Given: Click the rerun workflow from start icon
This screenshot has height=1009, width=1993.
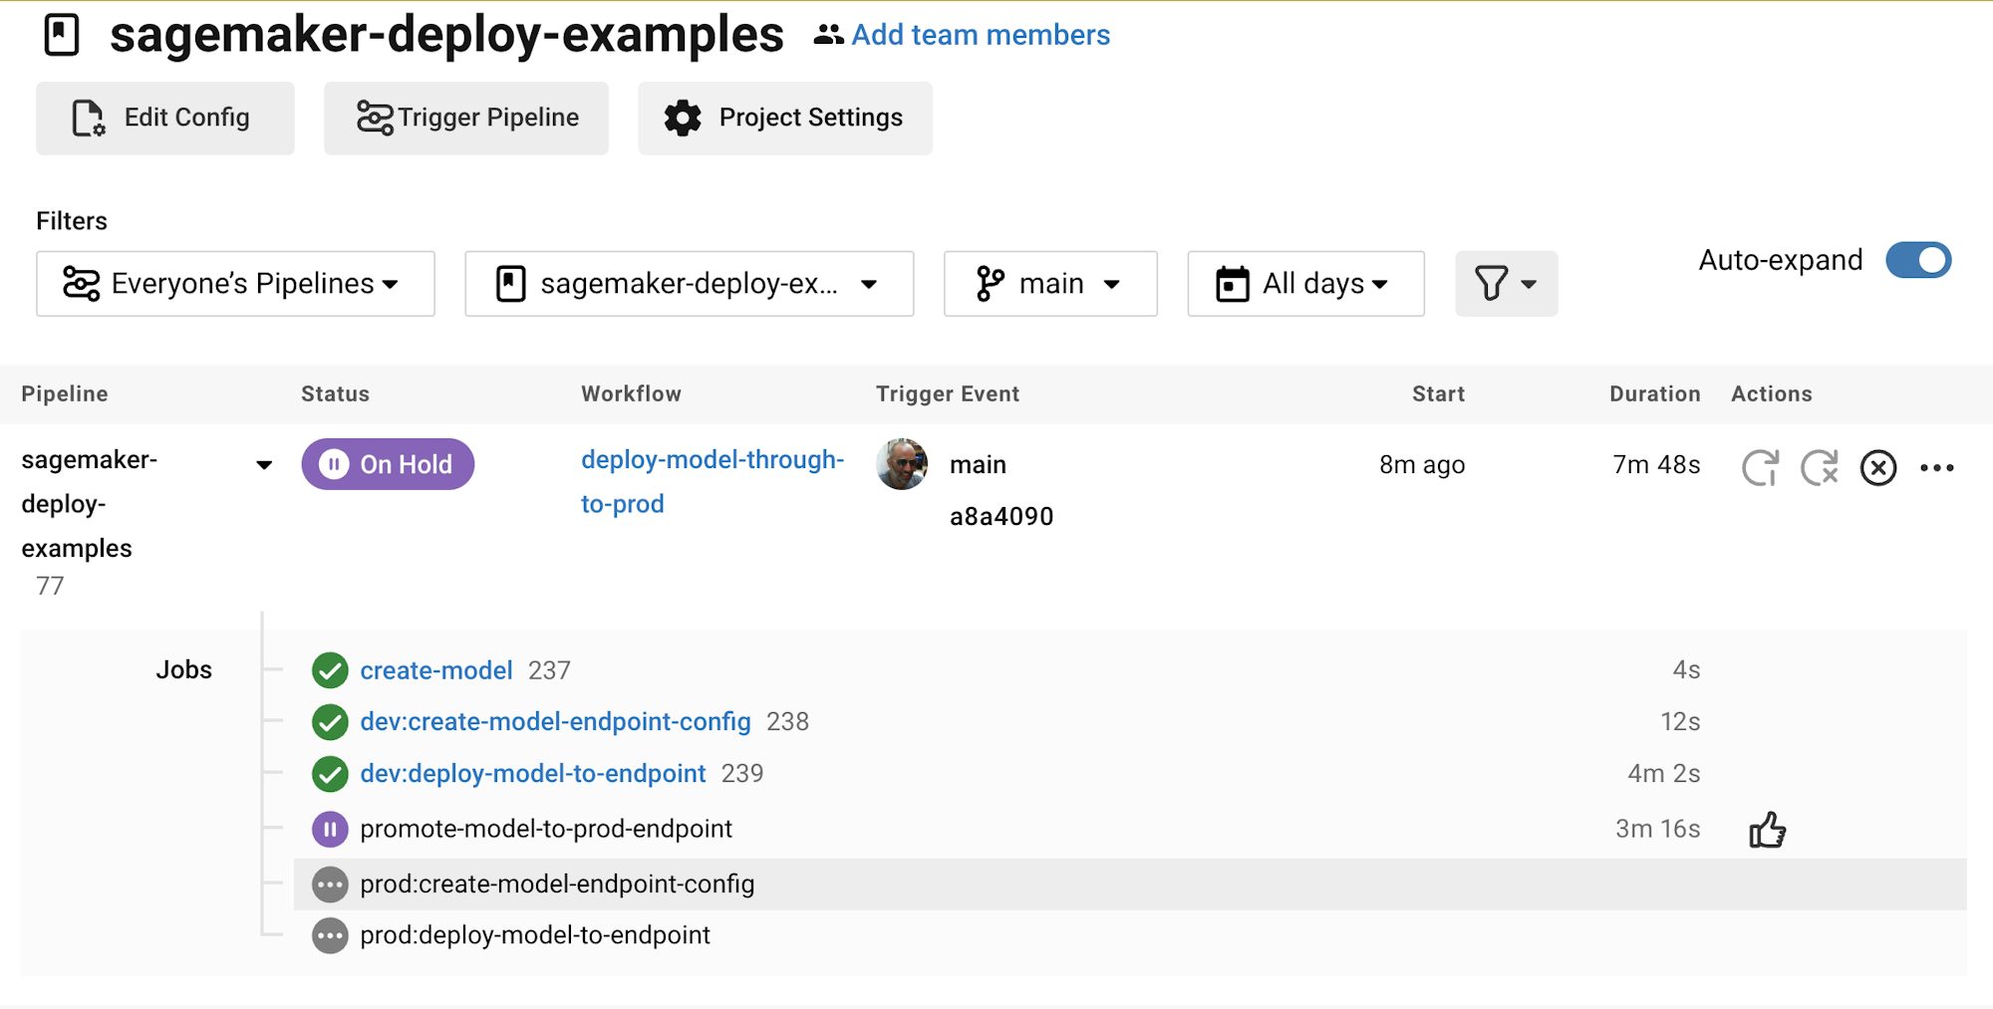Looking at the screenshot, I should (x=1760, y=467).
